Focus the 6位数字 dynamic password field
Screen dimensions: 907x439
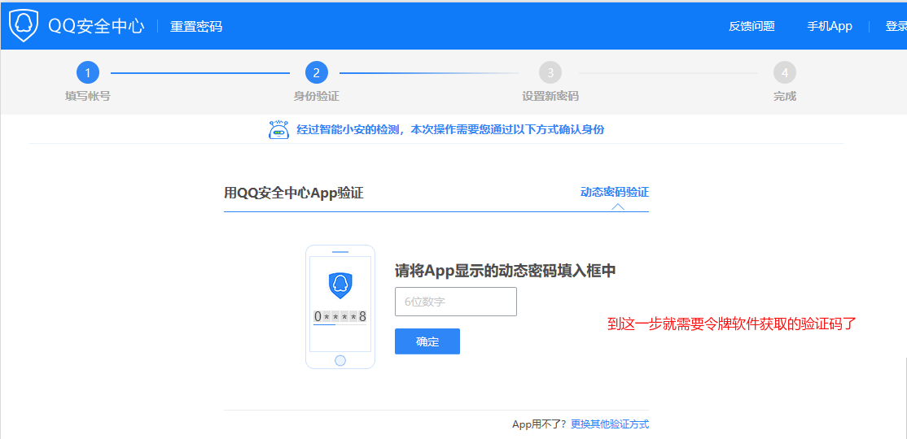tap(456, 302)
